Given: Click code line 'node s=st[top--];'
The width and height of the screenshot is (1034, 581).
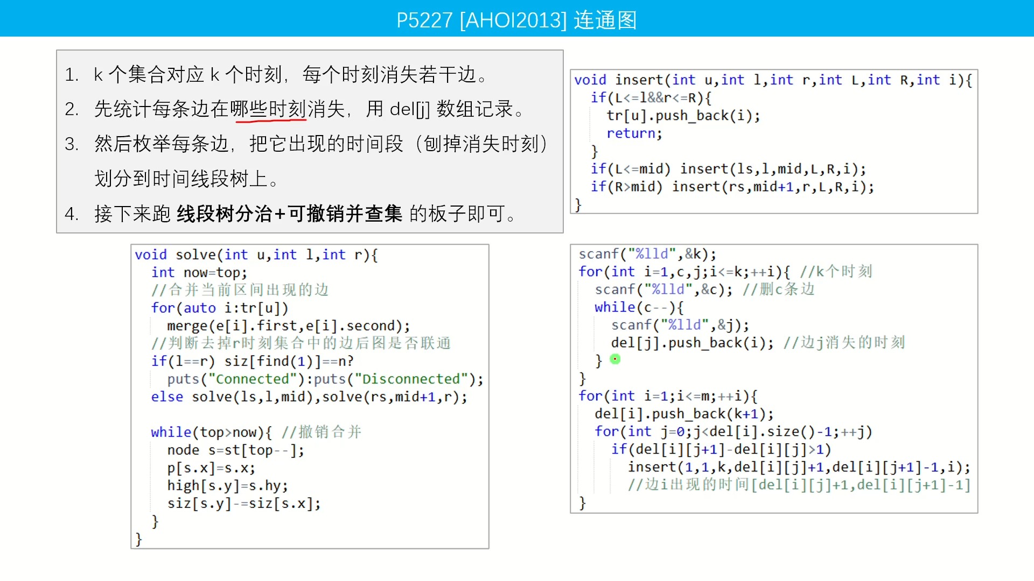Looking at the screenshot, I should [x=236, y=450].
